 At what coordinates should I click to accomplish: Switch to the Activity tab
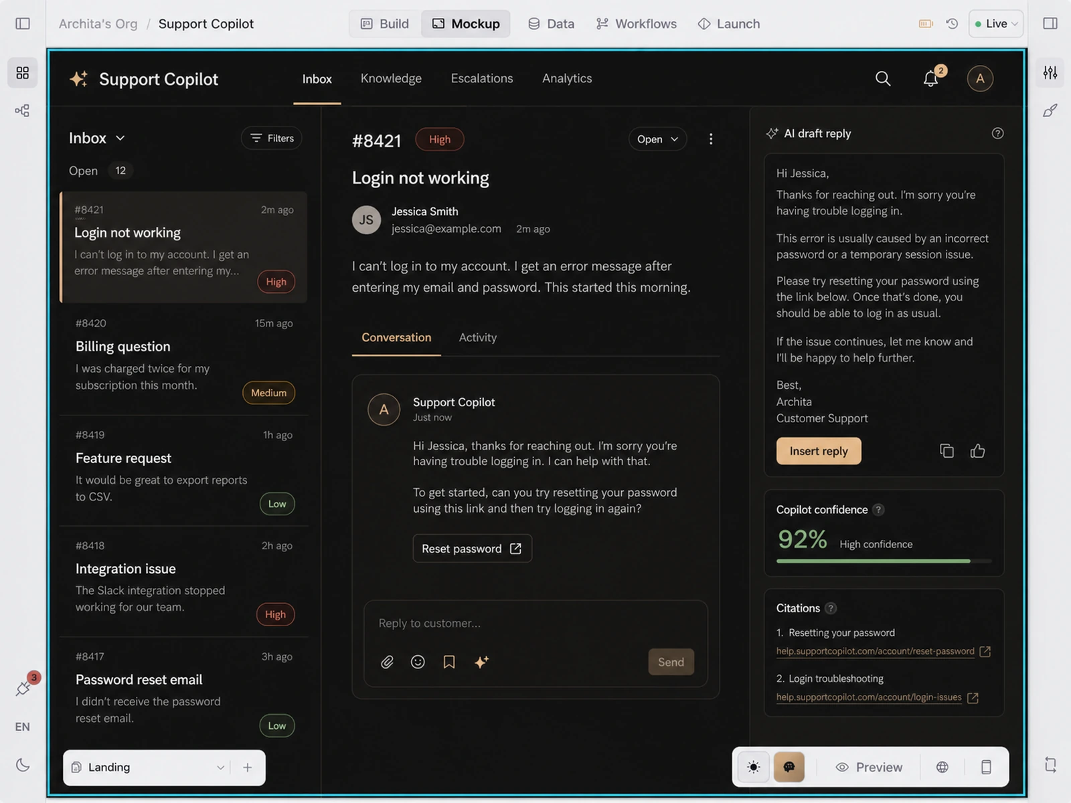478,337
